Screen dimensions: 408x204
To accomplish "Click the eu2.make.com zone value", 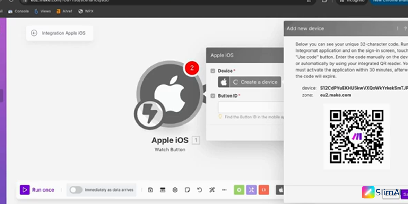I will pos(336,95).
